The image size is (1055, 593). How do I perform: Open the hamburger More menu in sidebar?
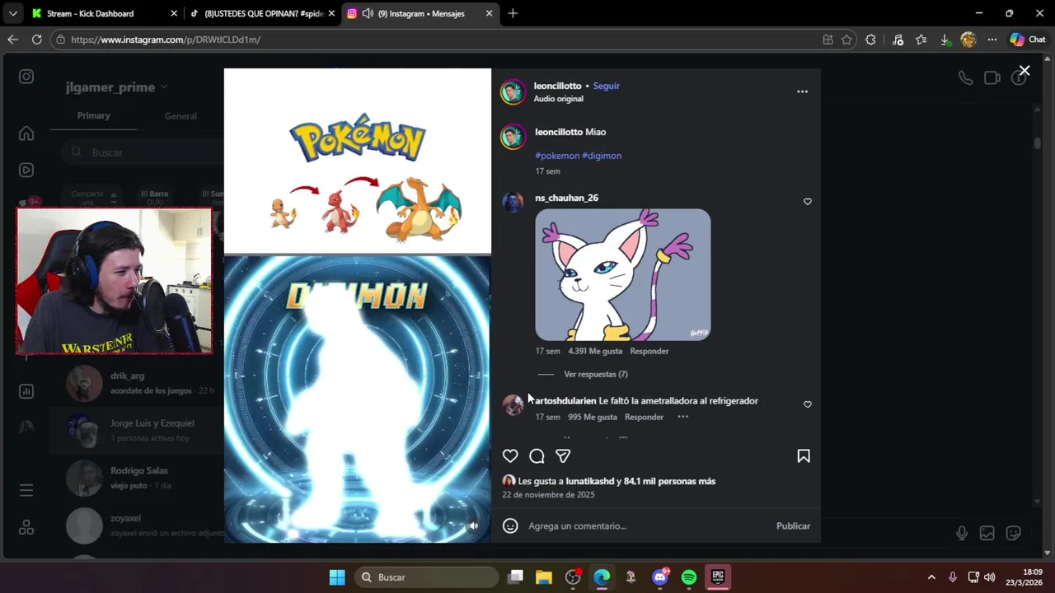[x=26, y=490]
